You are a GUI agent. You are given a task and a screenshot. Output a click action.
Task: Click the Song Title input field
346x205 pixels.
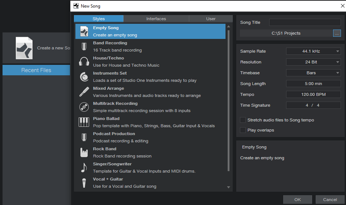(305, 22)
